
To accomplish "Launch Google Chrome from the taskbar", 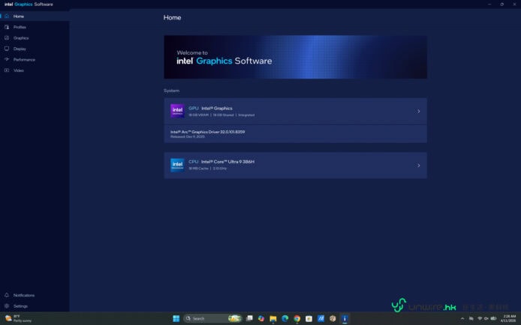I will (297, 318).
